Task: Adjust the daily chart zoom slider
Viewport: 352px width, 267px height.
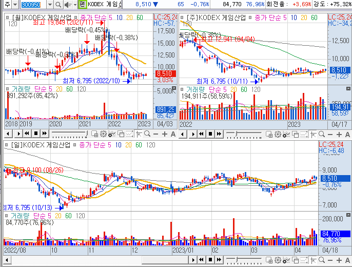Action: 244,260
